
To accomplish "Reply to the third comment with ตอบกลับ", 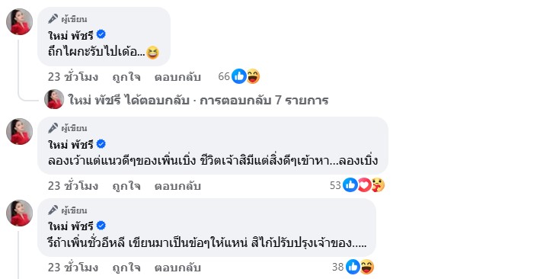I will tap(177, 268).
